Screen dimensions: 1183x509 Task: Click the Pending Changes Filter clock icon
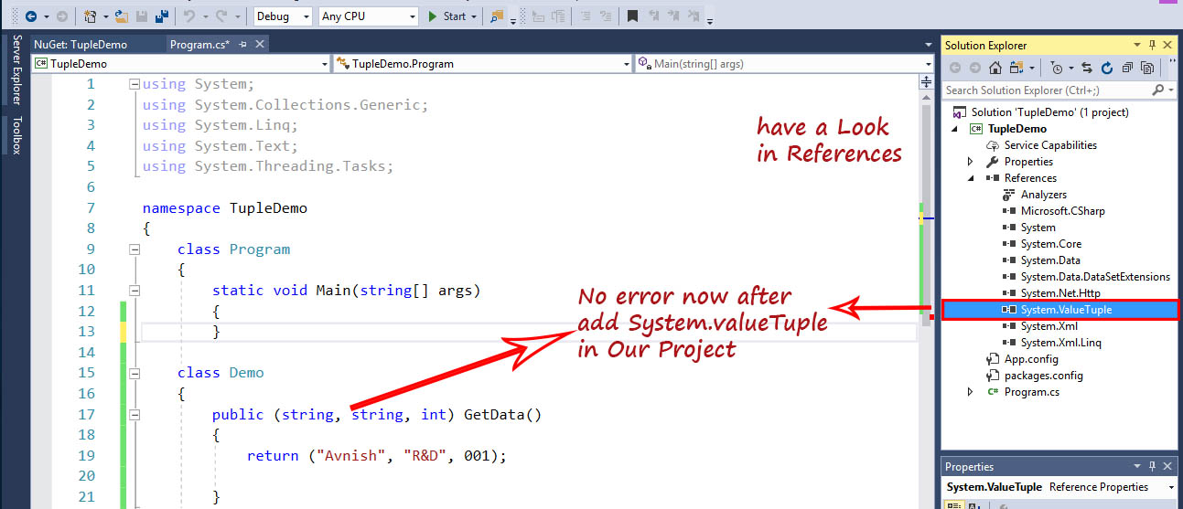(1057, 68)
